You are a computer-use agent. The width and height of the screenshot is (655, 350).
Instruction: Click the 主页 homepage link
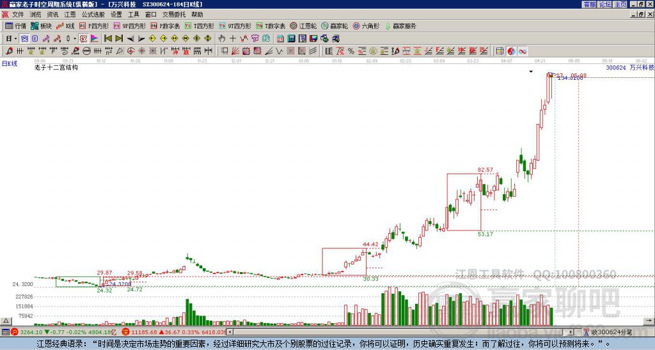620,4
